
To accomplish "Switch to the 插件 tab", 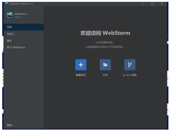I will pyautogui.click(x=24, y=41).
